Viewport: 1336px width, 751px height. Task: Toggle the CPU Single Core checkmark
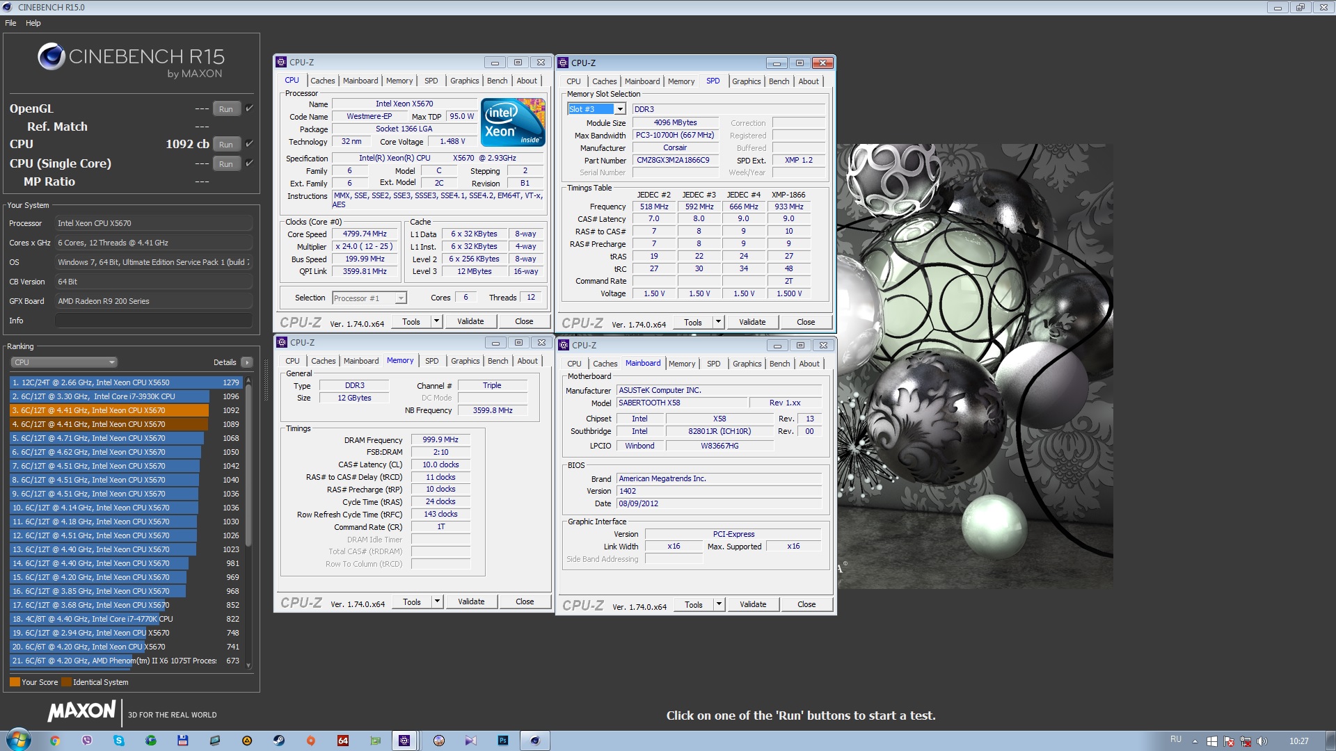pyautogui.click(x=249, y=163)
